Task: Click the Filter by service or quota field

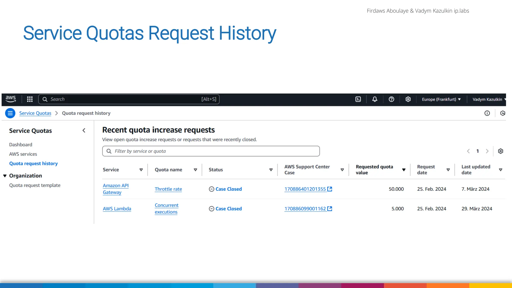Action: (x=211, y=151)
